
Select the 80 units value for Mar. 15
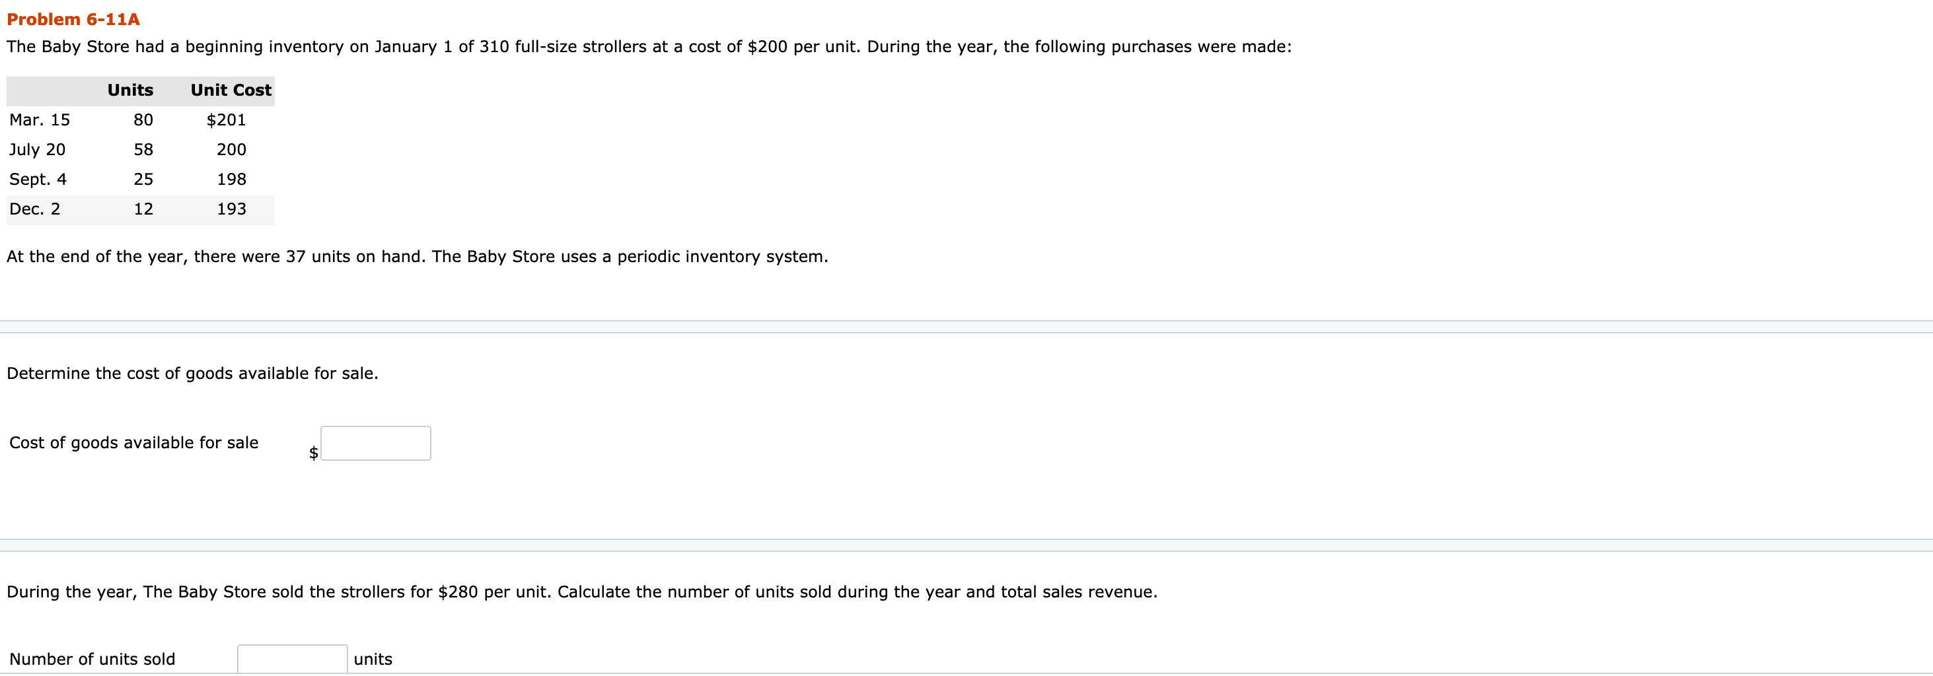click(x=143, y=119)
